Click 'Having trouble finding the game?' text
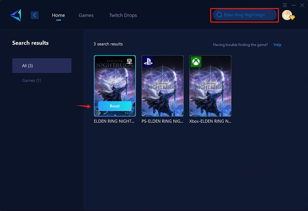 point(240,45)
